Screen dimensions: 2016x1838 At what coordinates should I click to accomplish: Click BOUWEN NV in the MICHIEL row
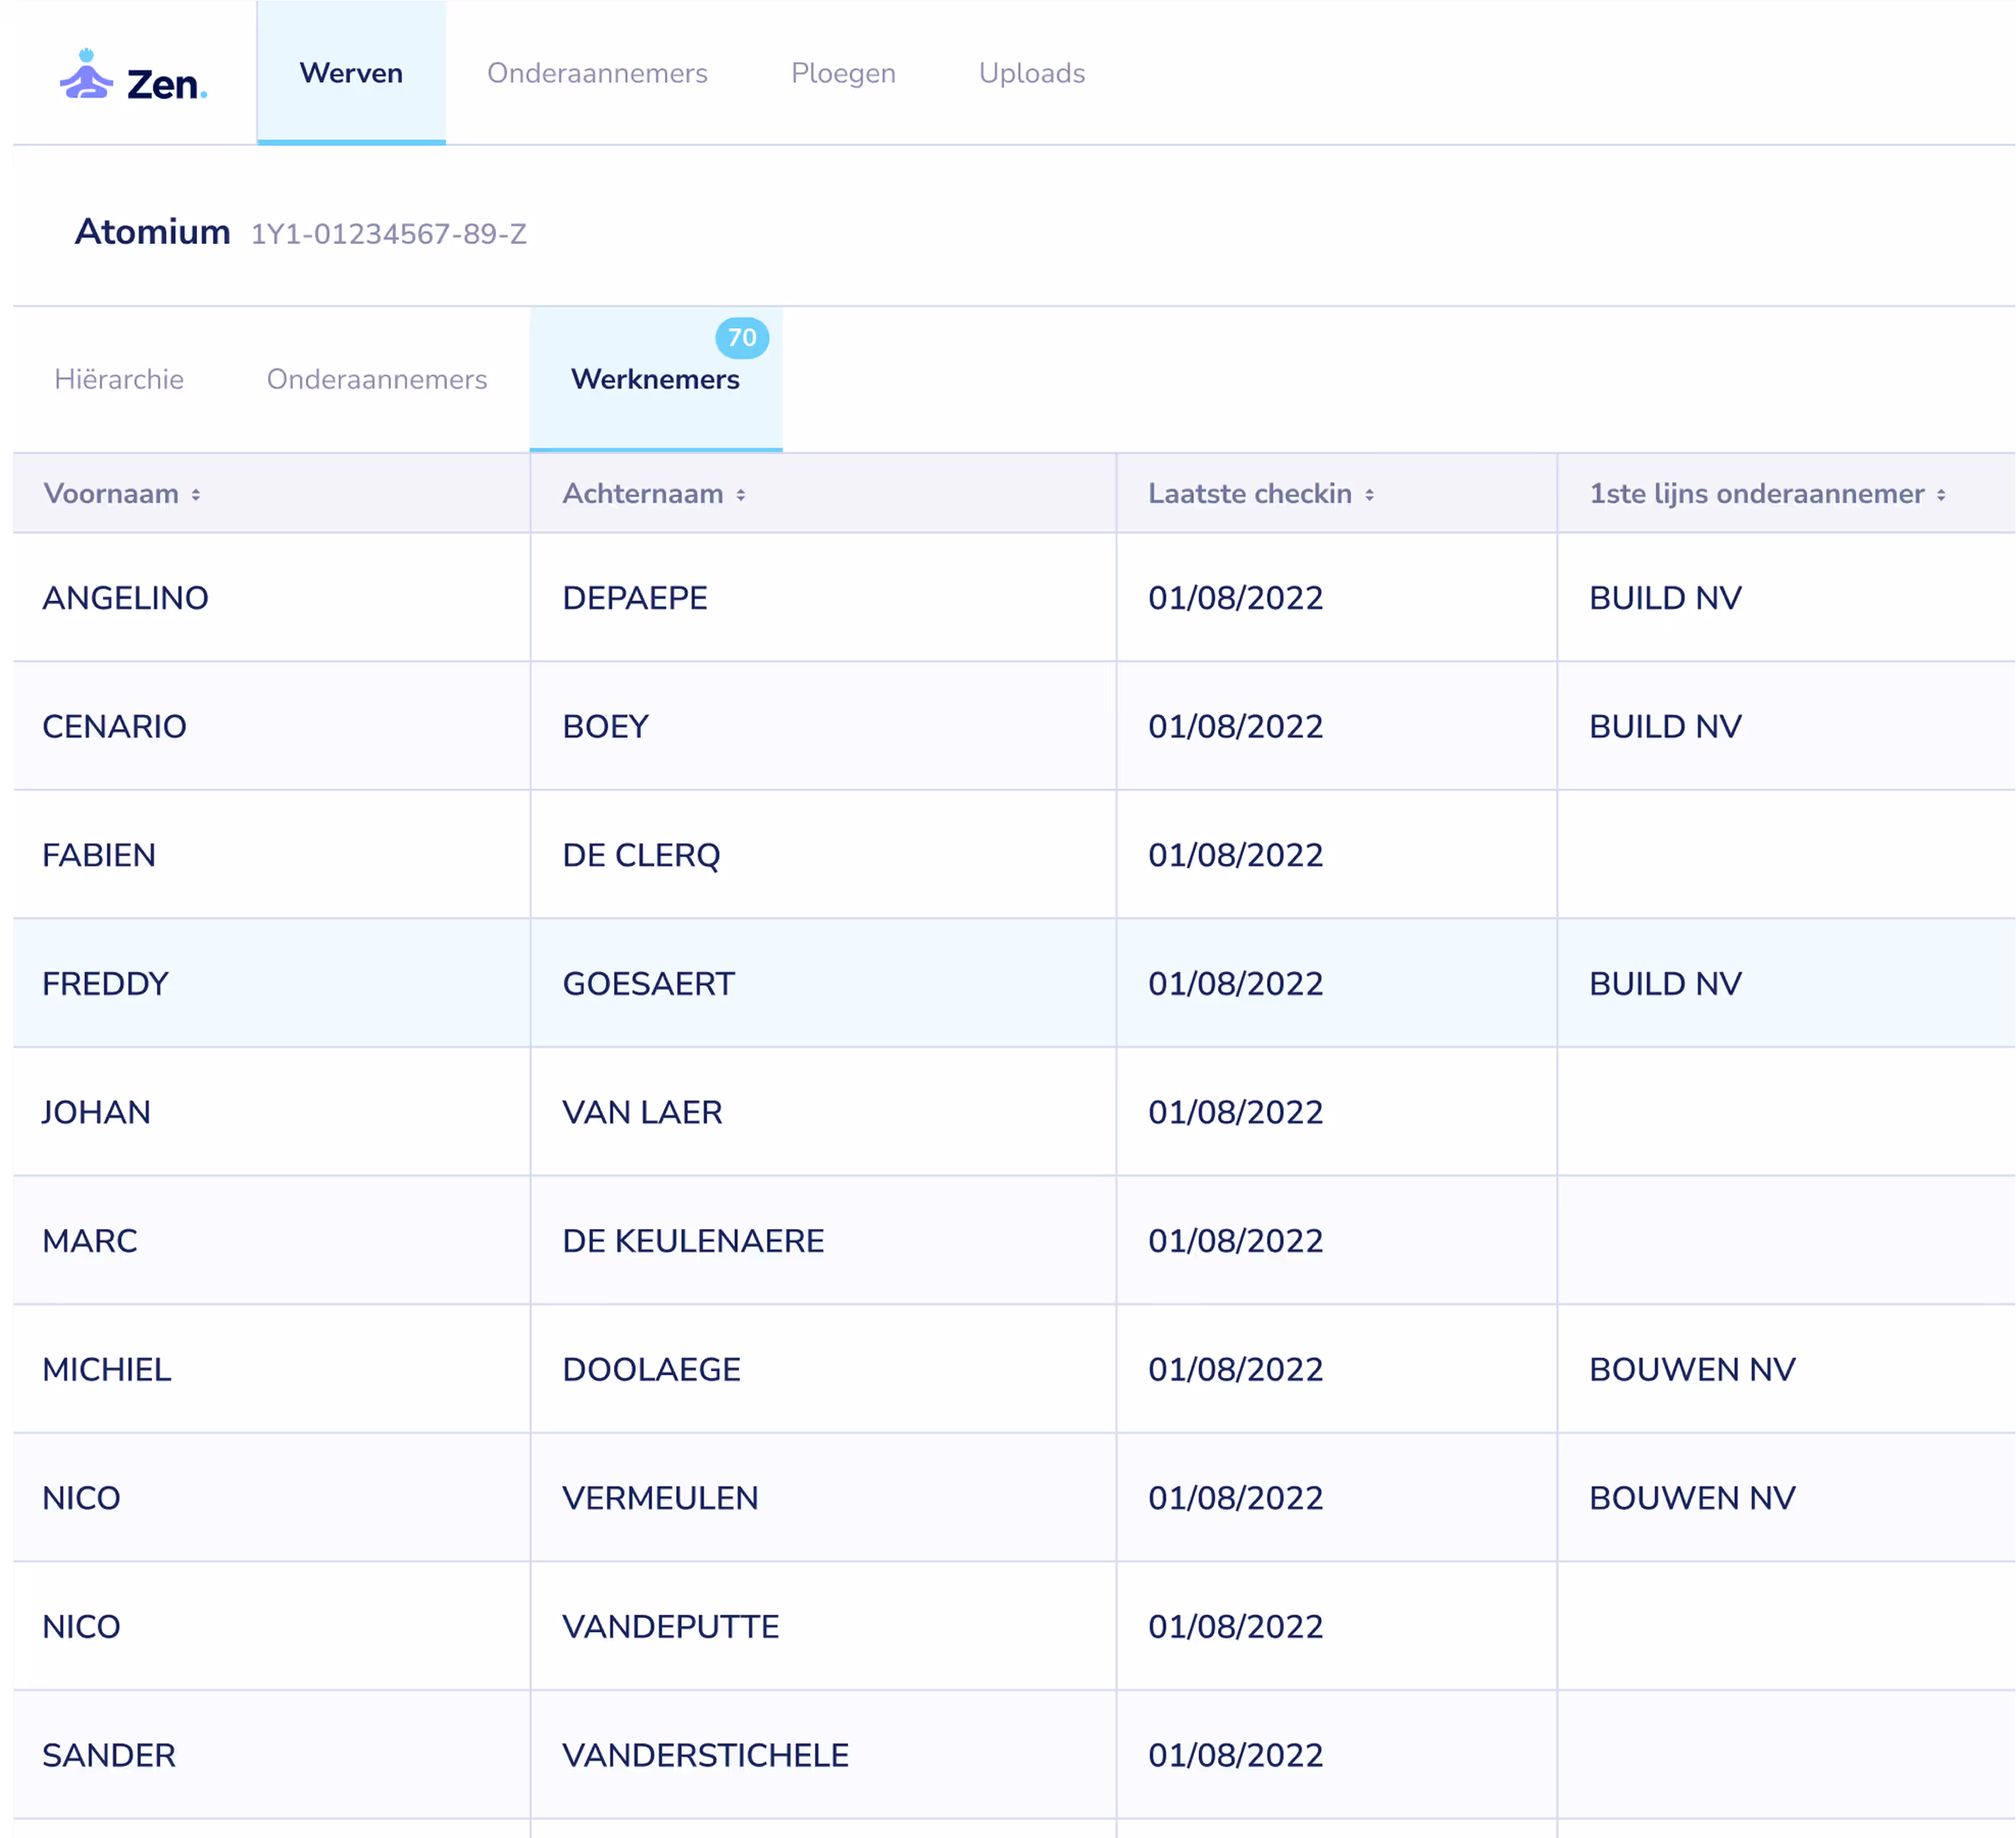[x=1692, y=1369]
